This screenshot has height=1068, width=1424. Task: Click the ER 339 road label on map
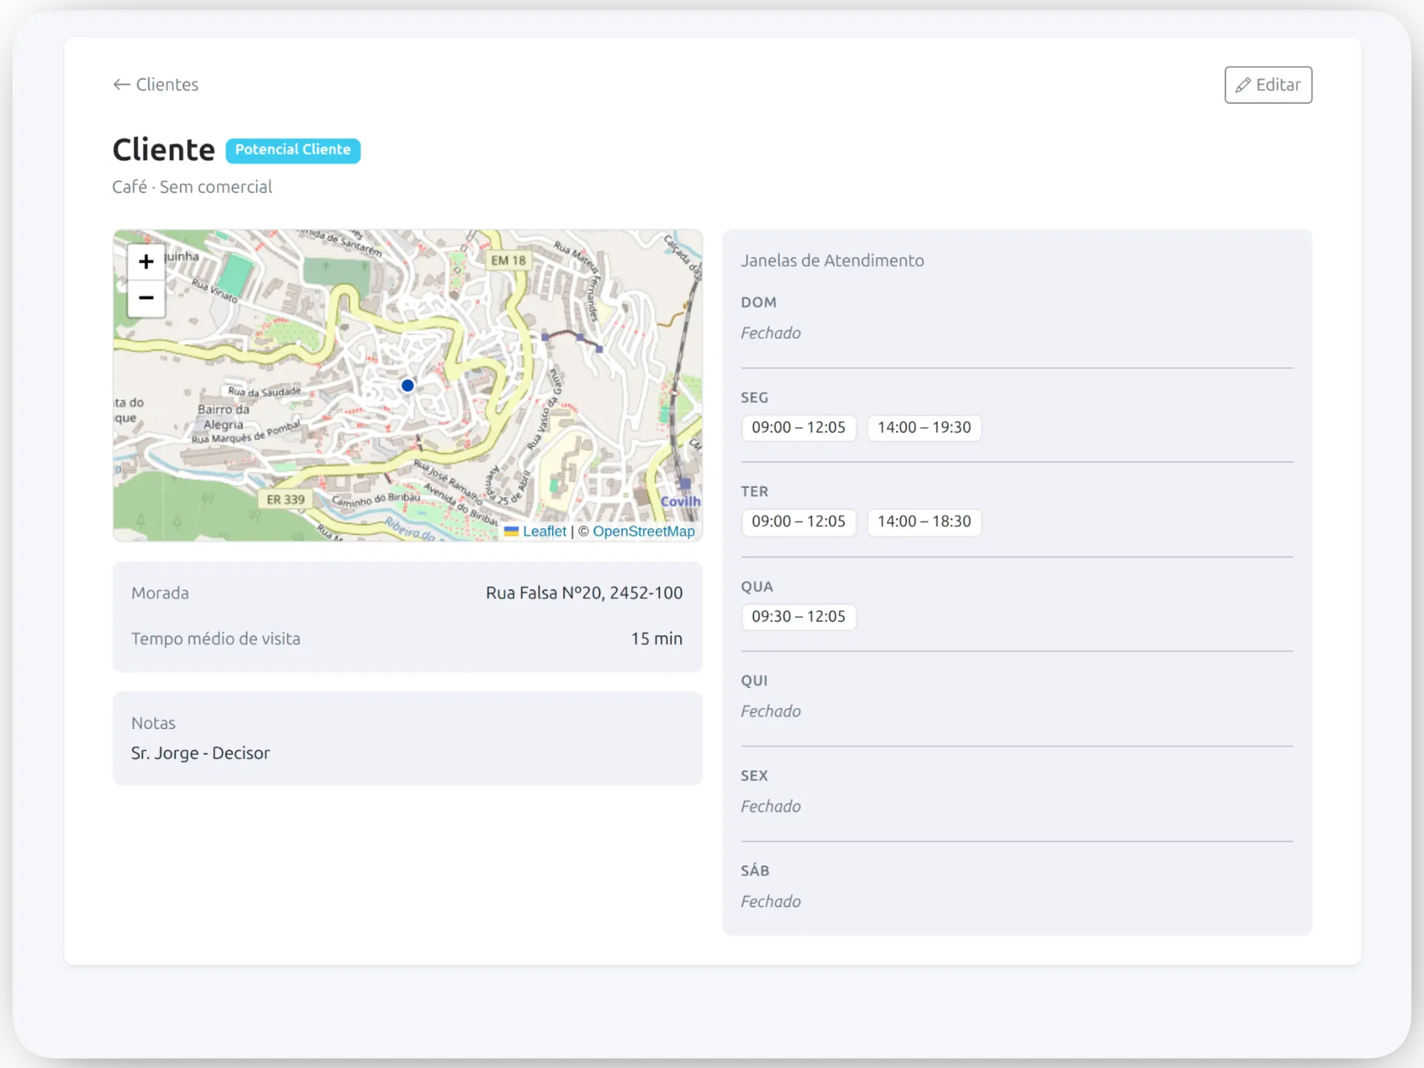click(286, 499)
